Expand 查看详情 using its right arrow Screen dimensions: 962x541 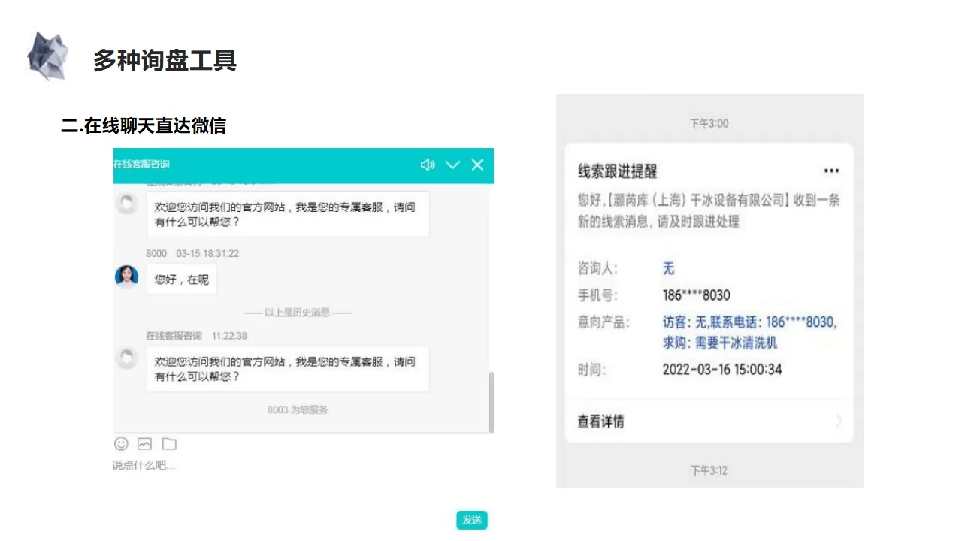[838, 422]
